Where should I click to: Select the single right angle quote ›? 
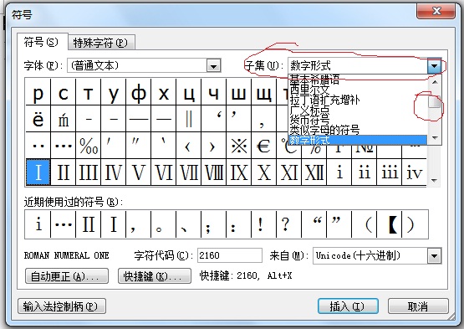[214, 145]
